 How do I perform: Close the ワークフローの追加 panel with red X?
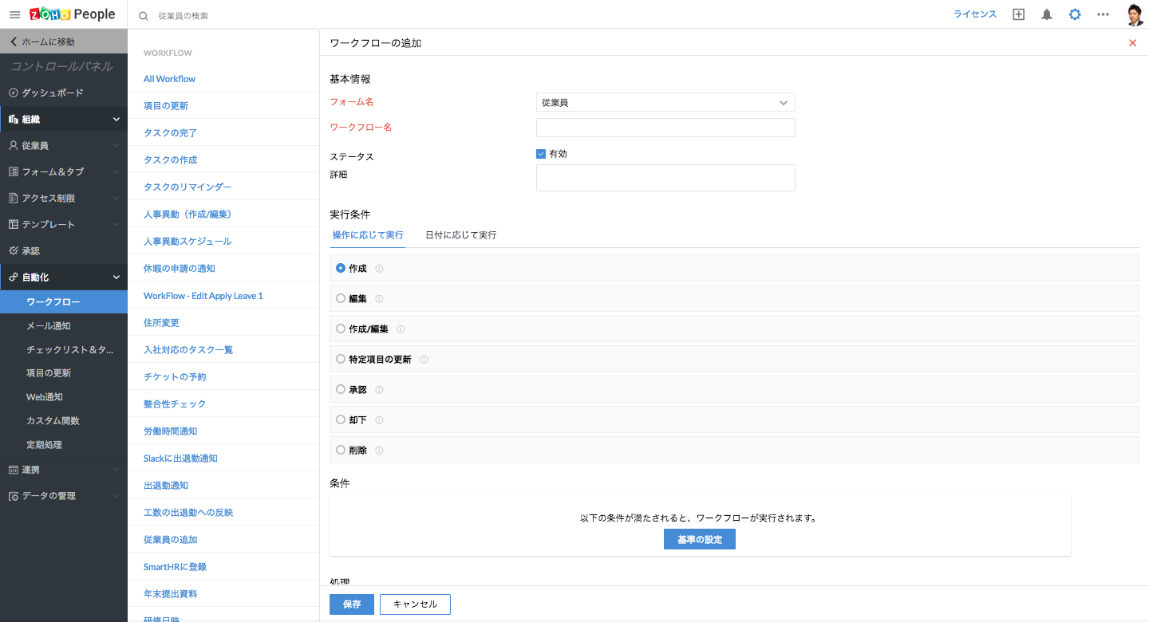[x=1132, y=43]
